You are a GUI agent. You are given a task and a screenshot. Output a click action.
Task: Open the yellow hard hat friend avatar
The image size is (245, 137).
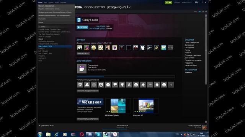pyautogui.click(x=93, y=48)
